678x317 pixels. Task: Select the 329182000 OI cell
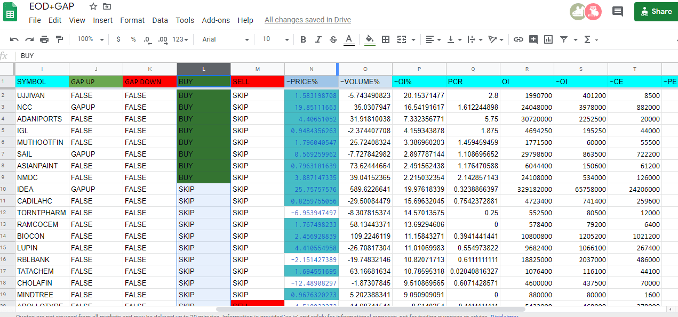click(527, 189)
